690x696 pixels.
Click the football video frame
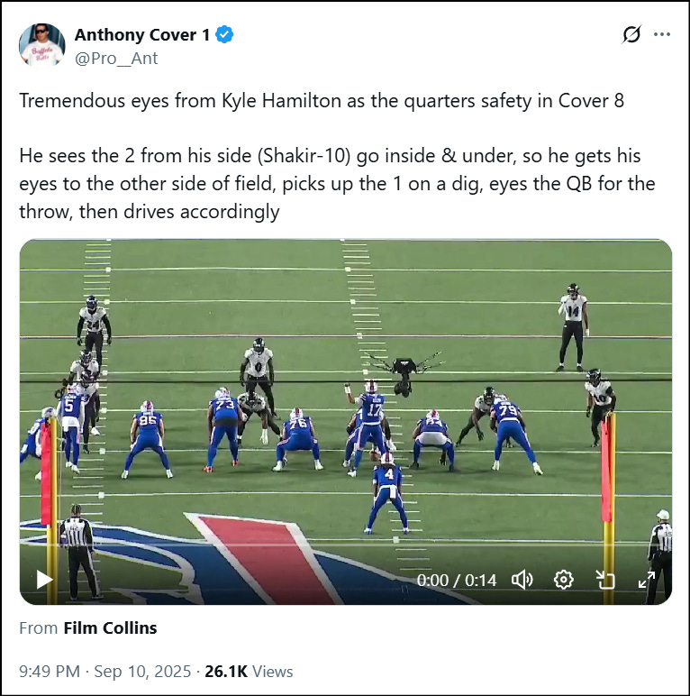(x=345, y=422)
